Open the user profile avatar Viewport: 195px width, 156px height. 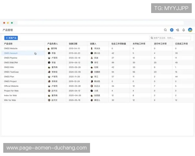click(x=190, y=30)
